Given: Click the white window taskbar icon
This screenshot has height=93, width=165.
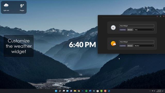Looking at the screenshot, I should 98,91.
